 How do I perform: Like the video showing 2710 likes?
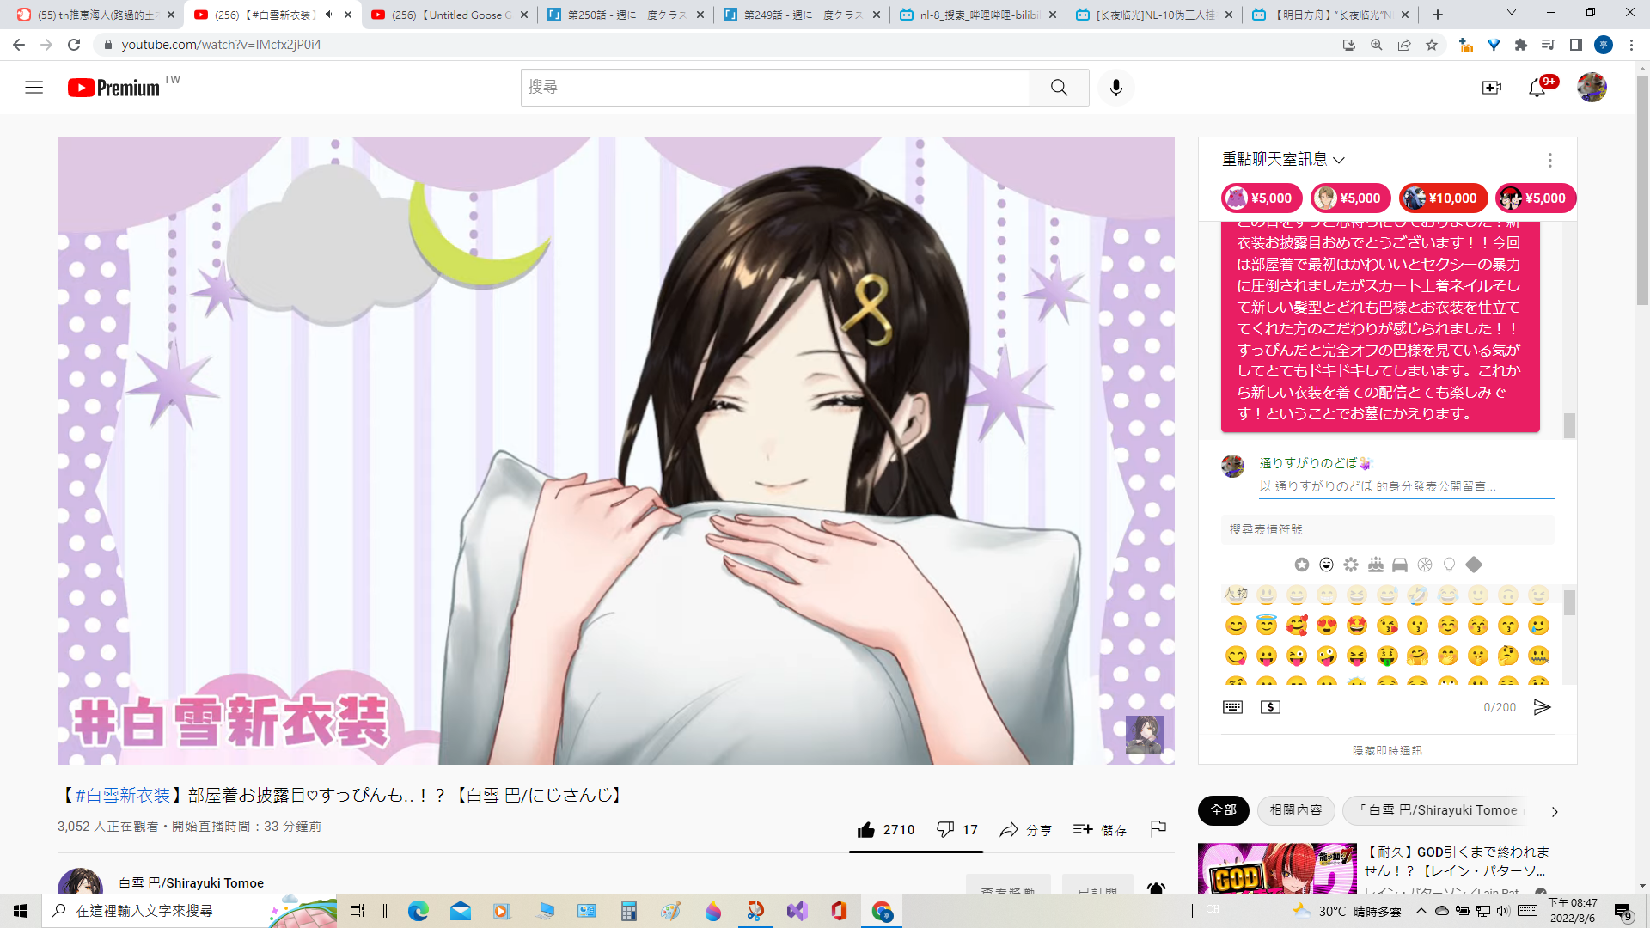pos(886,829)
